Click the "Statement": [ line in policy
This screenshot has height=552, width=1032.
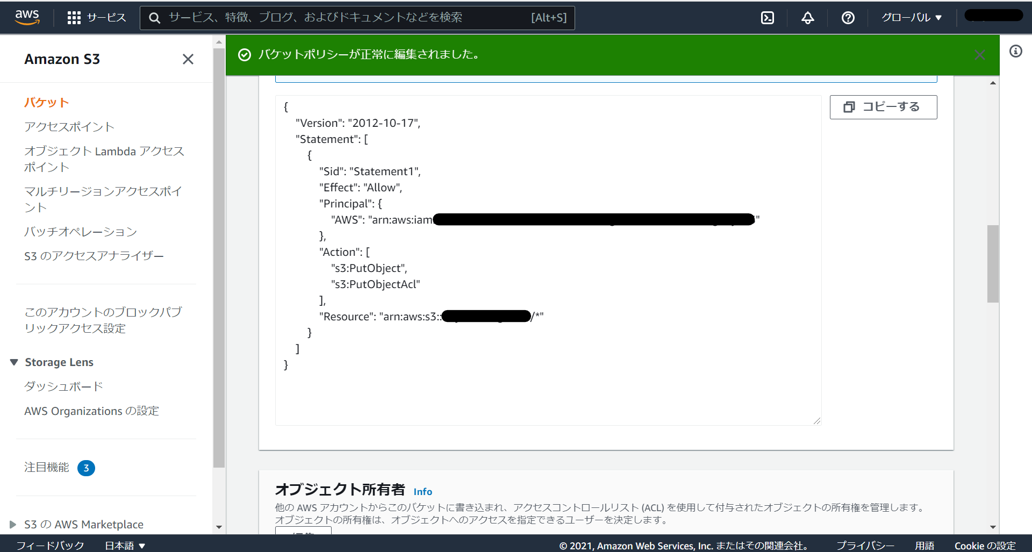tap(332, 139)
